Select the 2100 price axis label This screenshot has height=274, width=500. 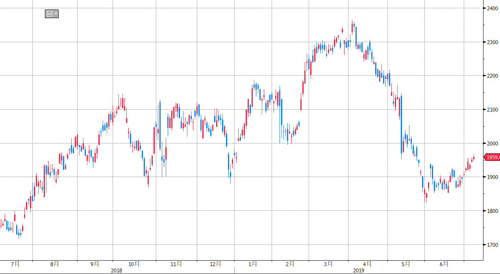[492, 110]
